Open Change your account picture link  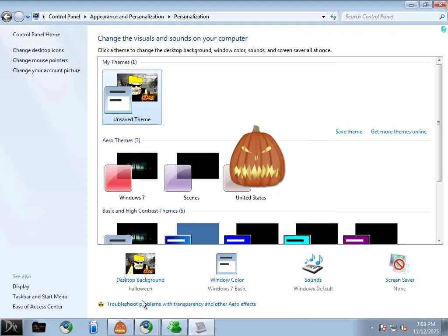(x=46, y=70)
